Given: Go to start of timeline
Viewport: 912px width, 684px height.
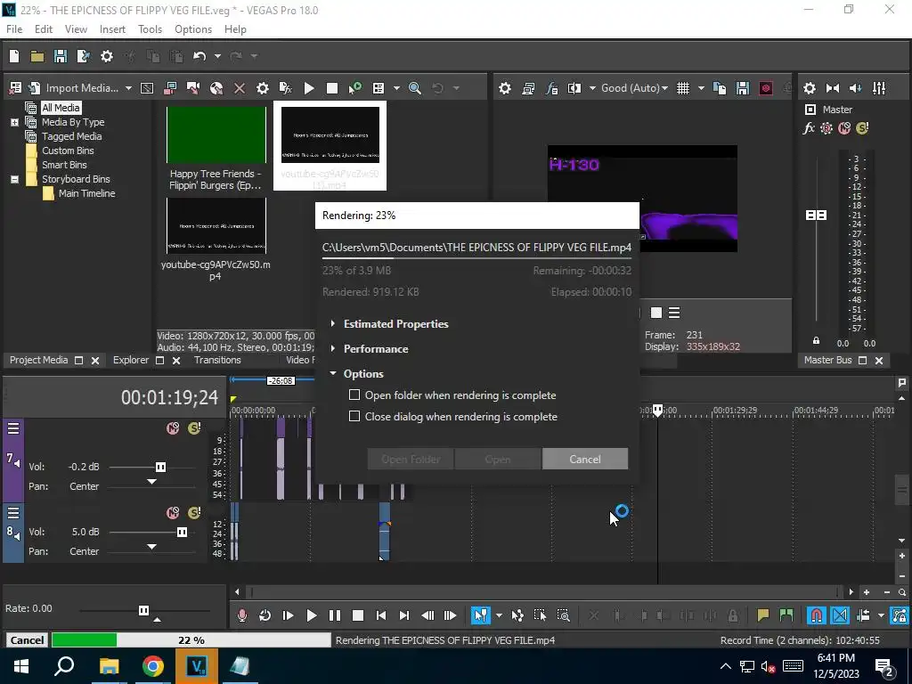Looking at the screenshot, I should [x=381, y=615].
